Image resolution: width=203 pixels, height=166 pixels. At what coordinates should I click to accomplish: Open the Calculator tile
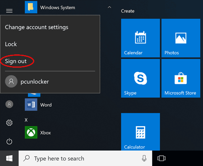140,132
